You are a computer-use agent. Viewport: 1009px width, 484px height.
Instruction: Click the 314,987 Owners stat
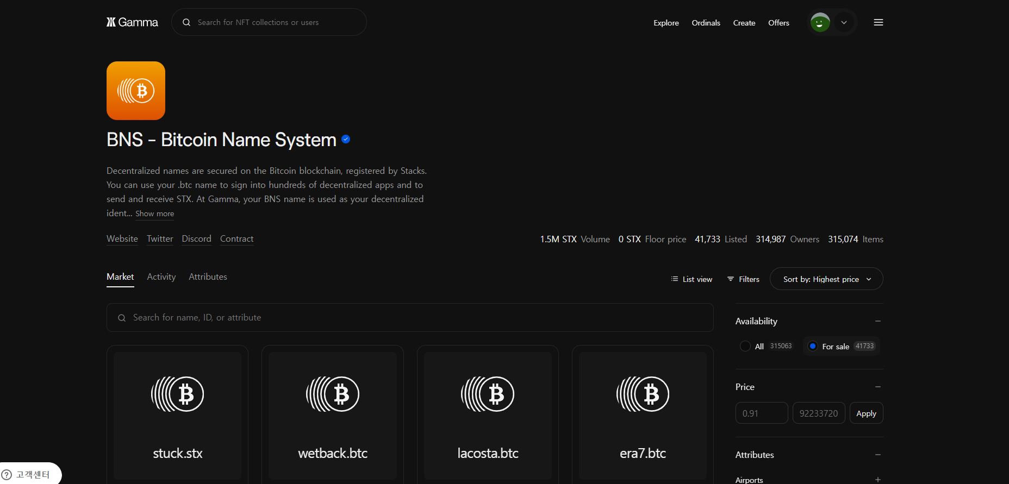787,240
